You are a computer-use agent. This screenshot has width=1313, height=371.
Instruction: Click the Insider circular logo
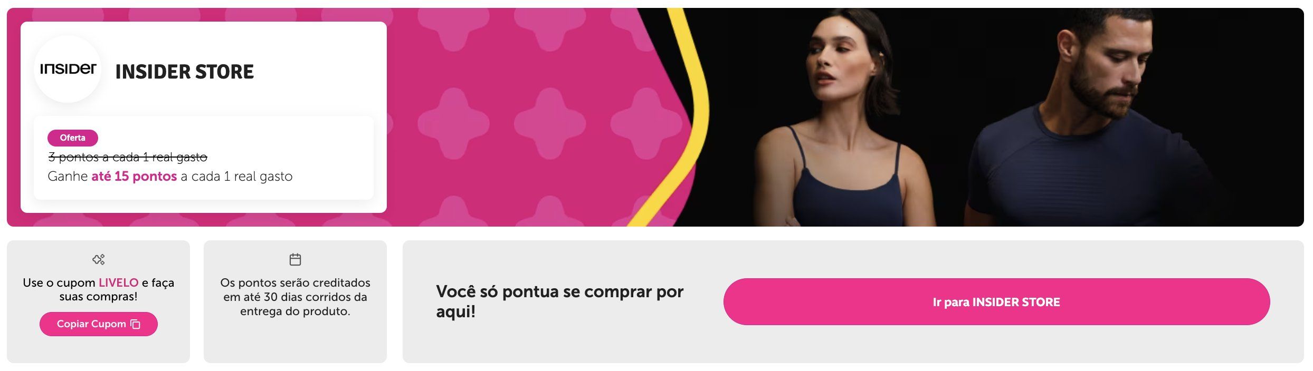(68, 69)
